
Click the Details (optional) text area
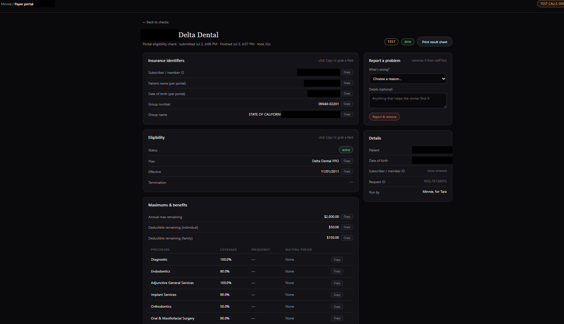[408, 101]
